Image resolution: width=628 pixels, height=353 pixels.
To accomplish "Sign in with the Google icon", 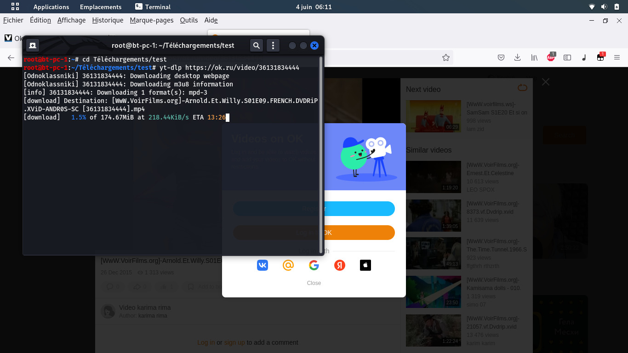I will pos(314,265).
